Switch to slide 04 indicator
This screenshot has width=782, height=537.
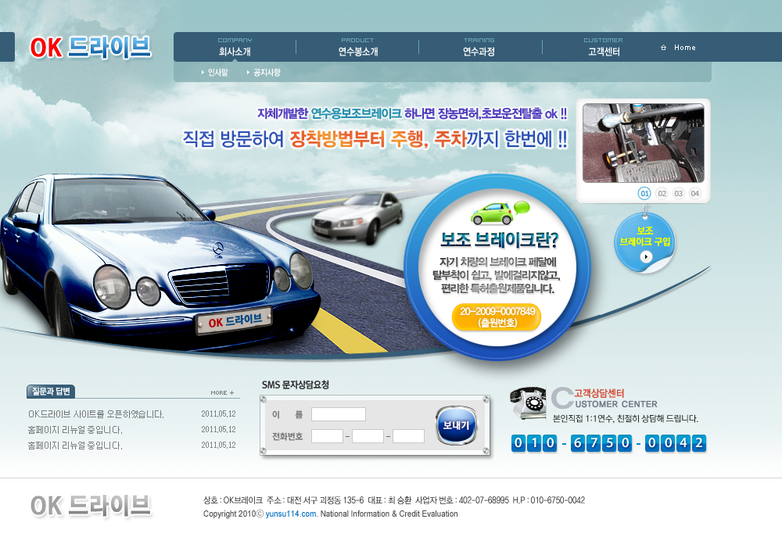click(694, 193)
